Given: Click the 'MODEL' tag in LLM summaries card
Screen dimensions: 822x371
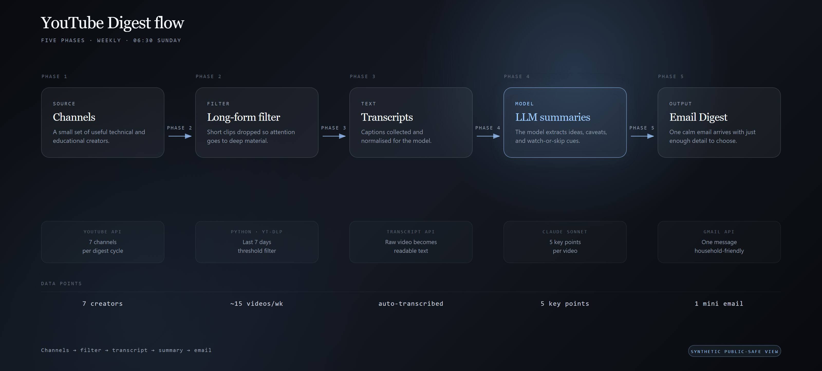Looking at the screenshot, I should pyautogui.click(x=524, y=104).
